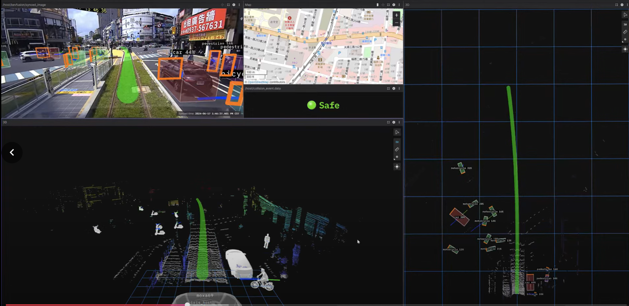Open settings of the collision_event panel
629x306 pixels.
click(394, 88)
